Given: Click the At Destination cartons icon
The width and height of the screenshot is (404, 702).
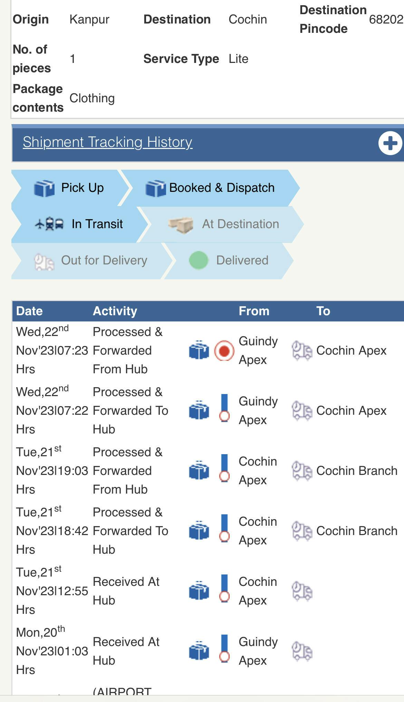Looking at the screenshot, I should 181,225.
